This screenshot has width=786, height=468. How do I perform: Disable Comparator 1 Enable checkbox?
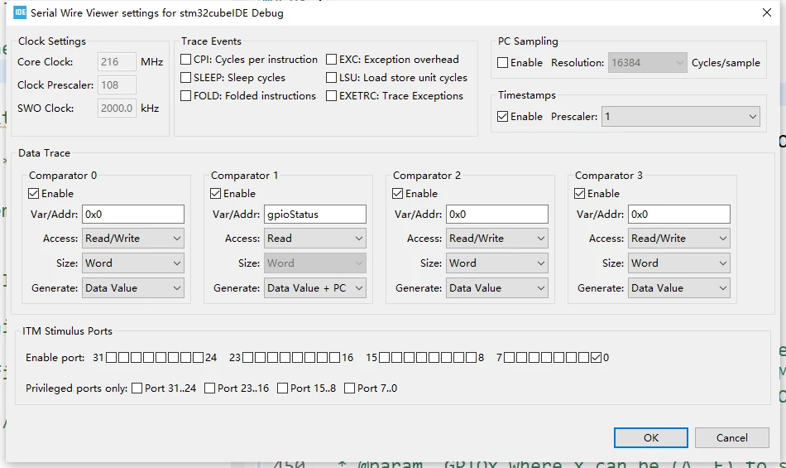click(216, 193)
